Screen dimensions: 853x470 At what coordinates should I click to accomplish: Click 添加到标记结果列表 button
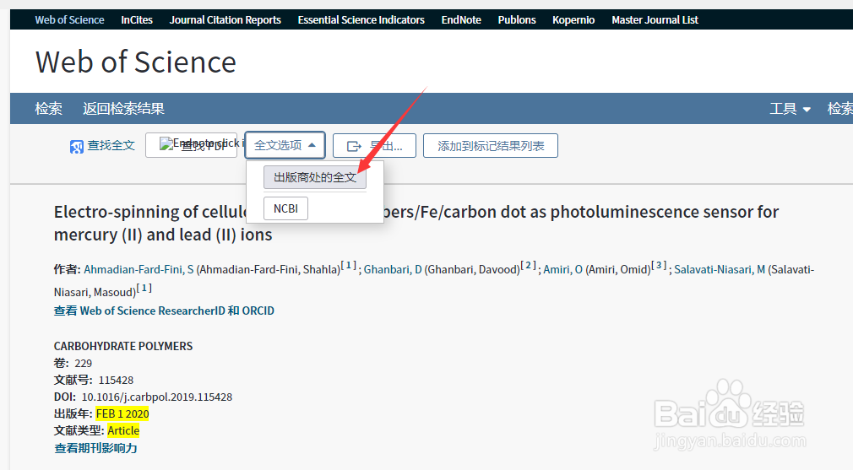pyautogui.click(x=491, y=146)
